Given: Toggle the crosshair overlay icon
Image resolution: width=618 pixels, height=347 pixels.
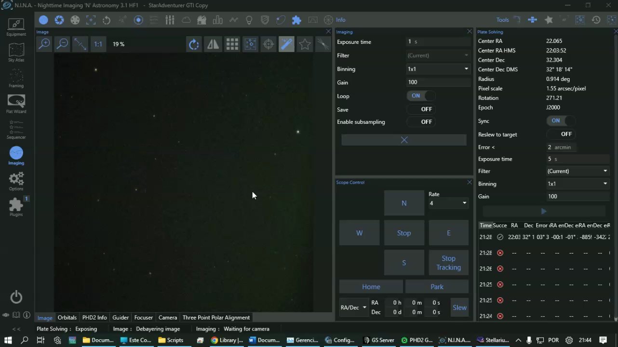Looking at the screenshot, I should point(269,44).
